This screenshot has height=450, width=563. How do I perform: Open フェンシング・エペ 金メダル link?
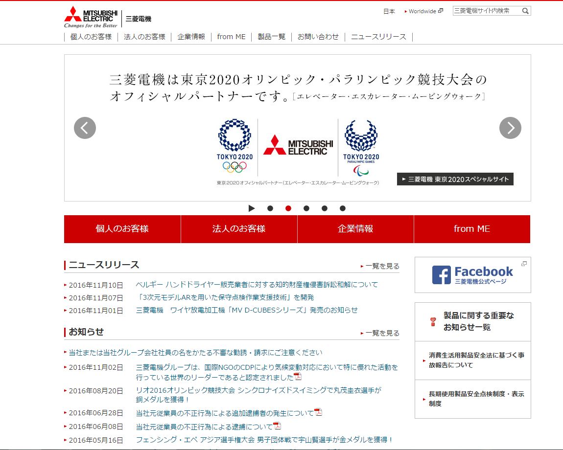pos(265,440)
